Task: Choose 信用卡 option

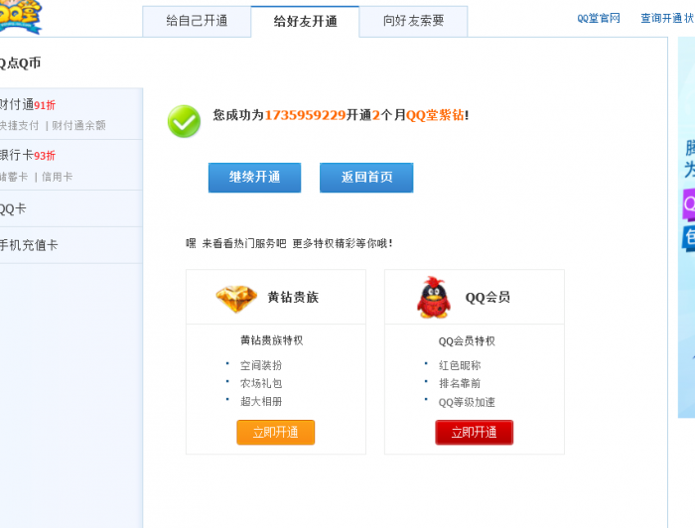Action: pos(58,178)
